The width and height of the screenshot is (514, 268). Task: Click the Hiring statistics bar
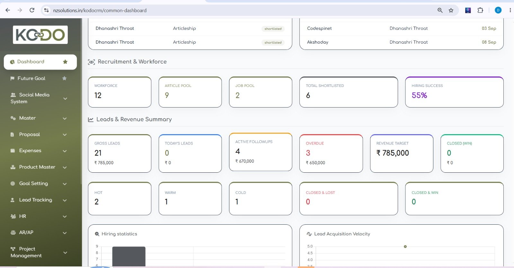coord(129,256)
